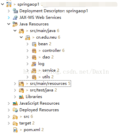Click the src folder icon
126x136 pixels.
(15, 117)
